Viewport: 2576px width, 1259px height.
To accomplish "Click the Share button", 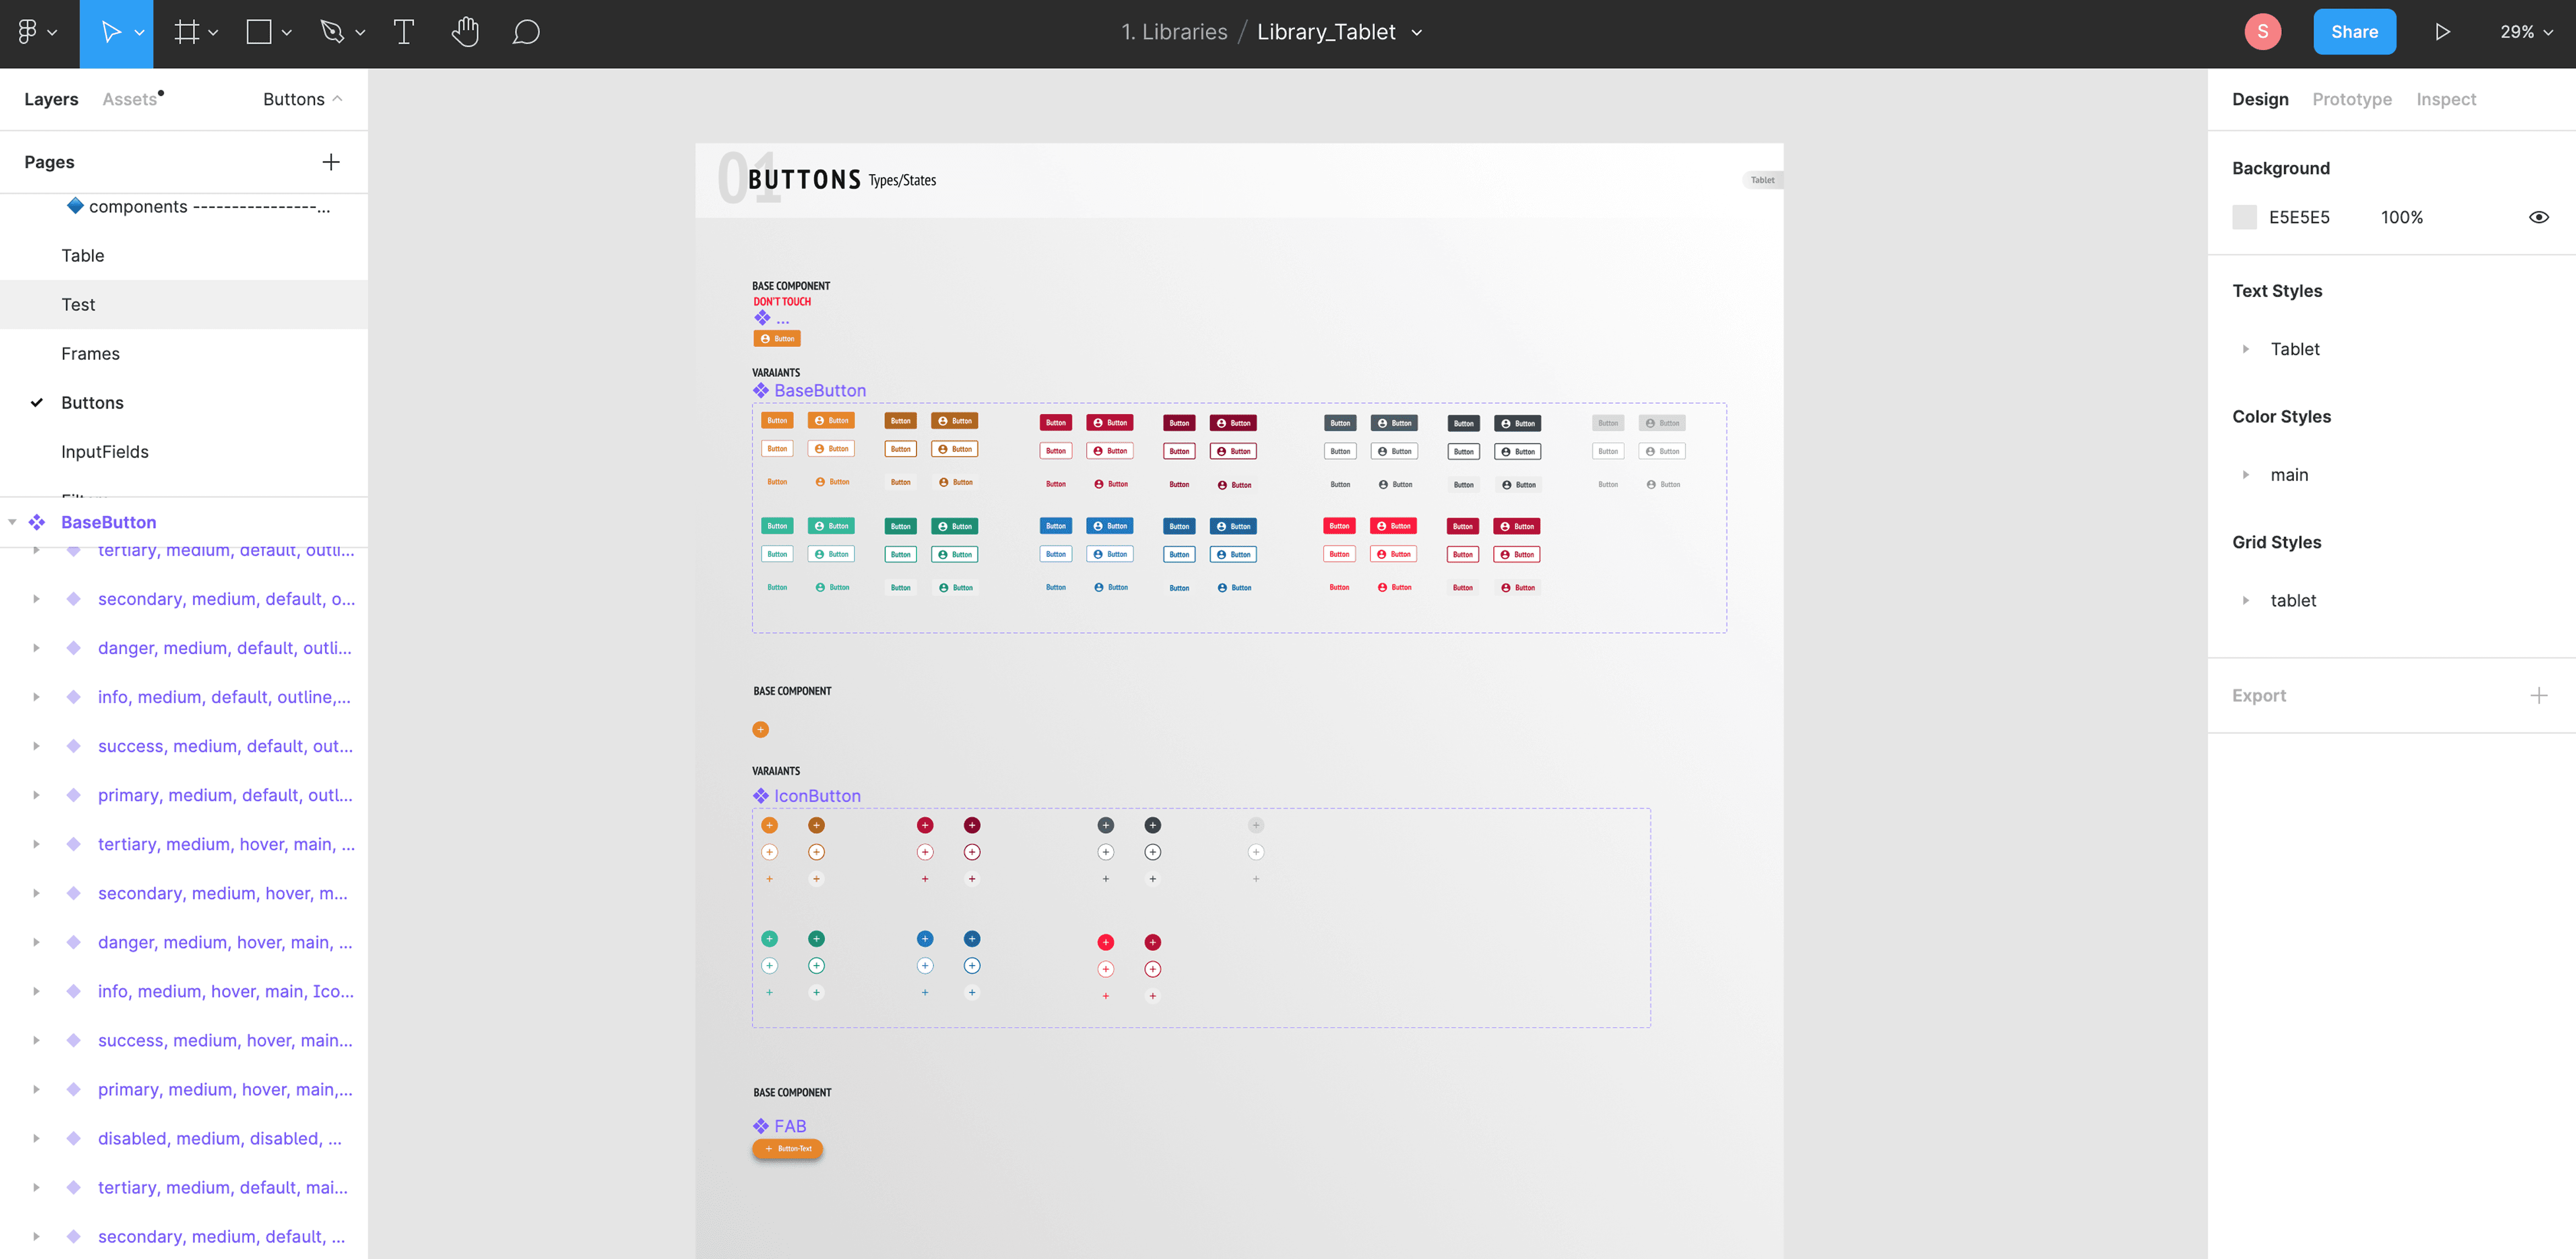I will (2354, 32).
